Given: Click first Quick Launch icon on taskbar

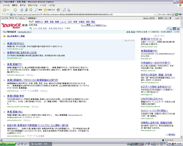Looking at the screenshot, I should (x=18, y=144).
